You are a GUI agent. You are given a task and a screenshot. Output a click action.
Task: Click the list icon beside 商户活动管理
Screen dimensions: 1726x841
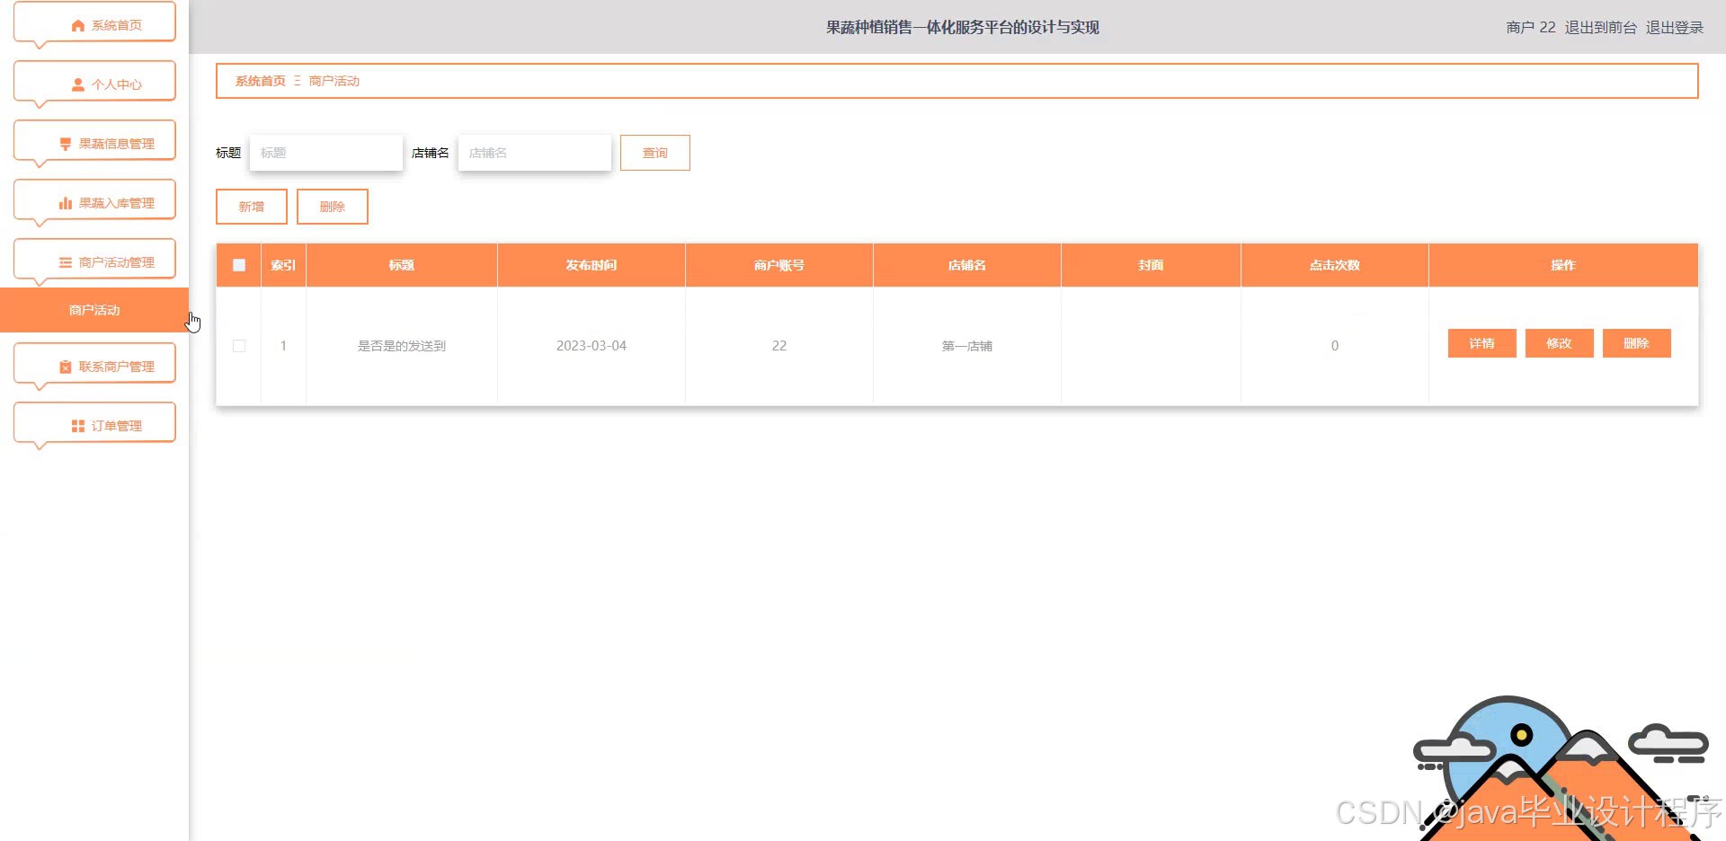[x=66, y=262]
